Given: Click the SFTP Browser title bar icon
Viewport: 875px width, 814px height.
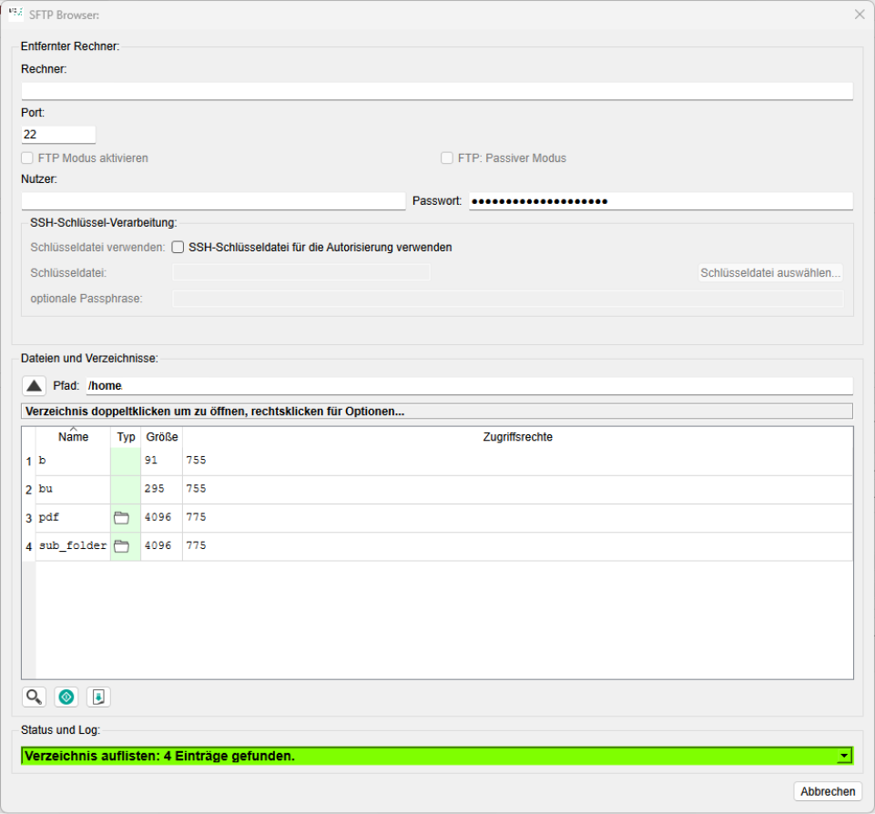Looking at the screenshot, I should [x=15, y=13].
